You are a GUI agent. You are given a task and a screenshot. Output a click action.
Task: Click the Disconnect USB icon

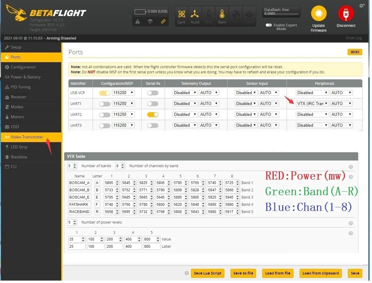[346, 14]
